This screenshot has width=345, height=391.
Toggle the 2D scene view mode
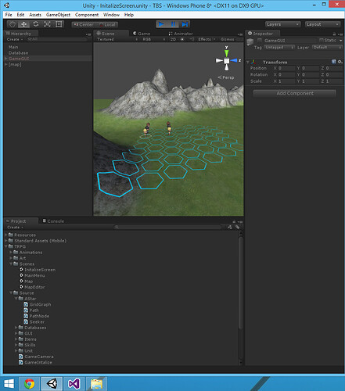click(173, 39)
